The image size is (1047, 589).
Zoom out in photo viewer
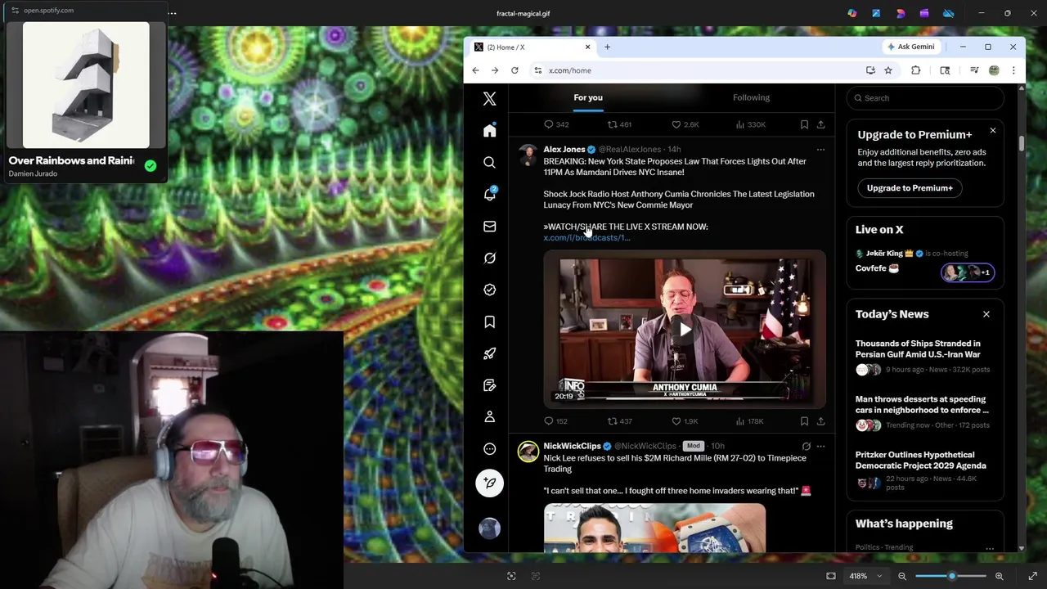click(902, 577)
